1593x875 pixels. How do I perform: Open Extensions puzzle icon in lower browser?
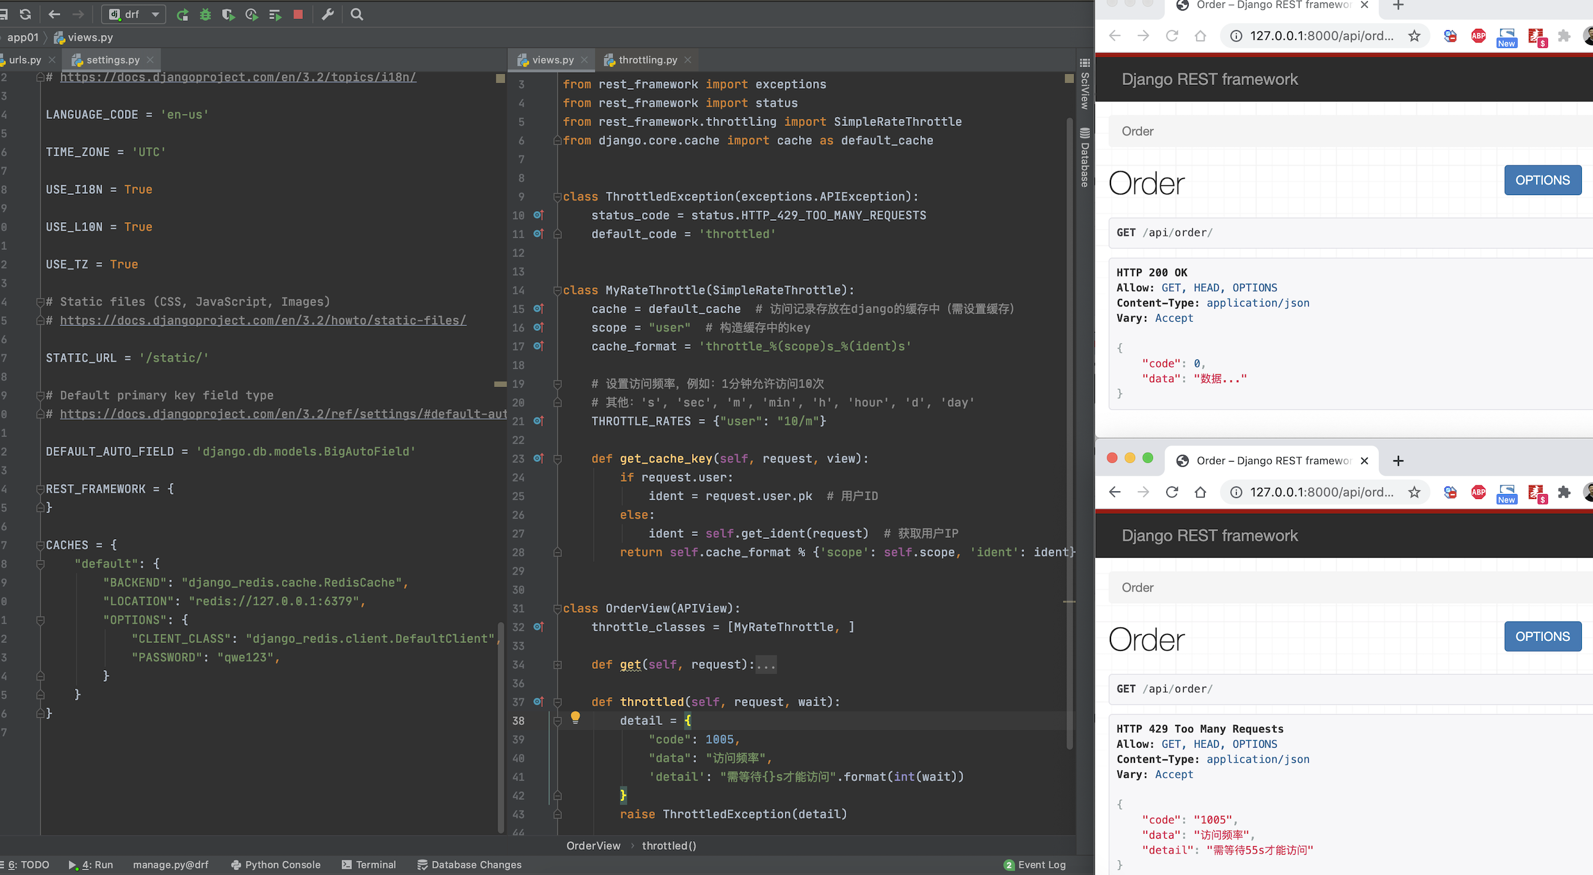click(1564, 492)
